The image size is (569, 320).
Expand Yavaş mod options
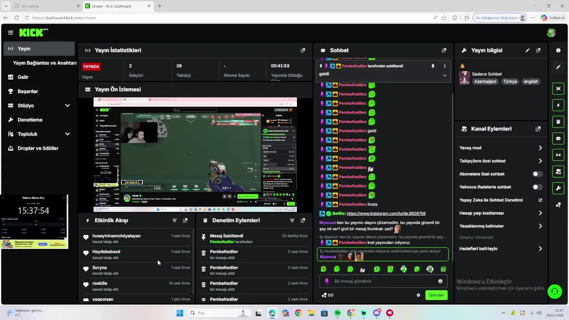[540, 148]
